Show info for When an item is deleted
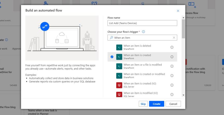 (172, 47)
